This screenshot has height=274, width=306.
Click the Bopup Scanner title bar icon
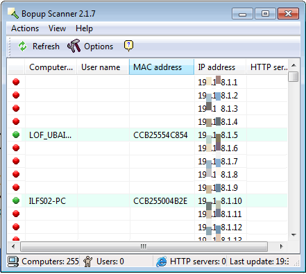(12, 13)
